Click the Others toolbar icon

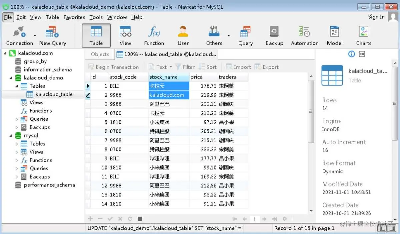[214, 36]
